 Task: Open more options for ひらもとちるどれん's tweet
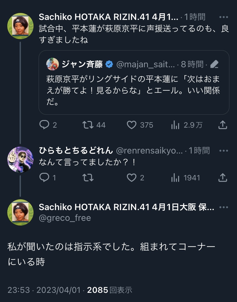[223, 151]
